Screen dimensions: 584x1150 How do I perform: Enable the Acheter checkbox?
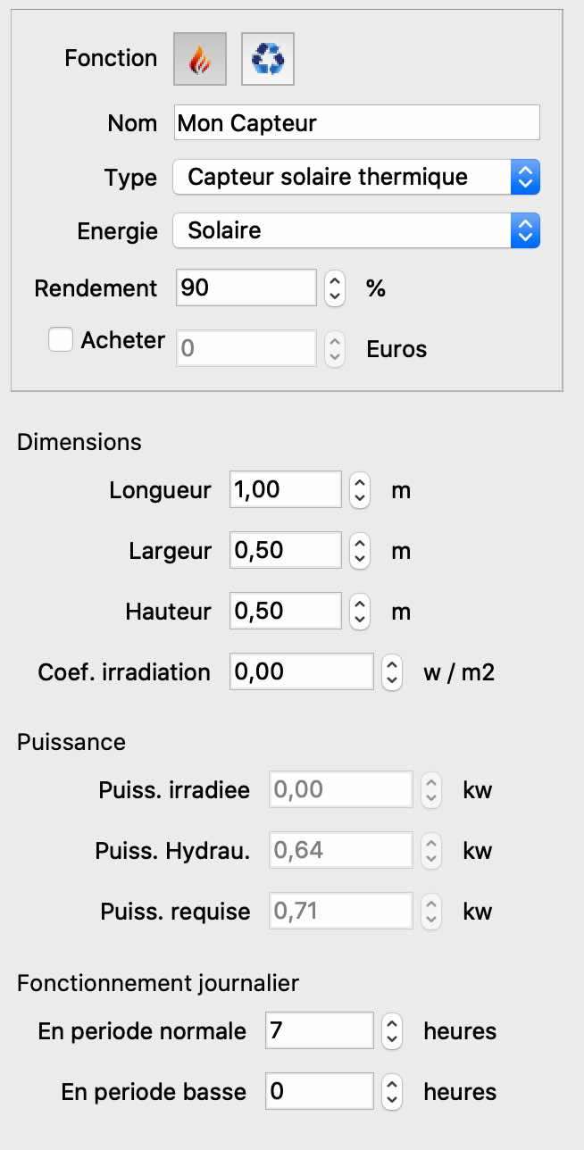pyautogui.click(x=60, y=339)
